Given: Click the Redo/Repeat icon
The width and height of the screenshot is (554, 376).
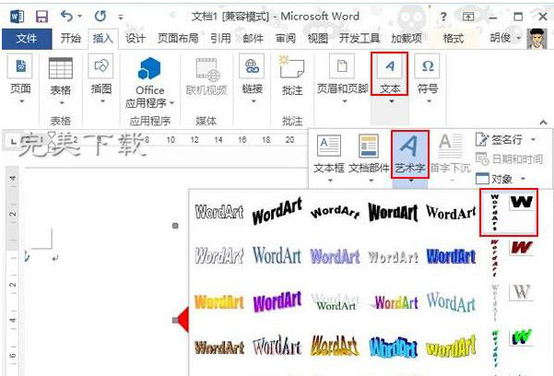Looking at the screenshot, I should 100,16.
